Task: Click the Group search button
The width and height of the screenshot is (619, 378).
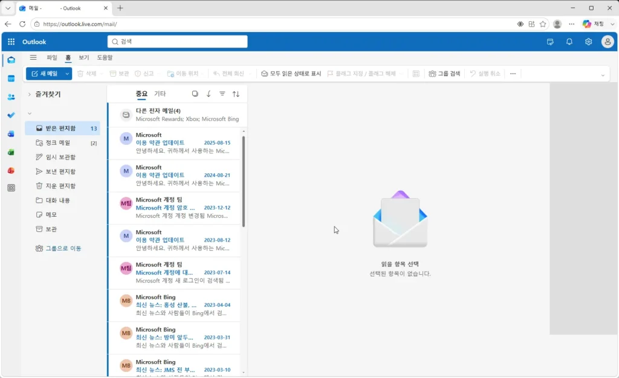Action: click(444, 74)
